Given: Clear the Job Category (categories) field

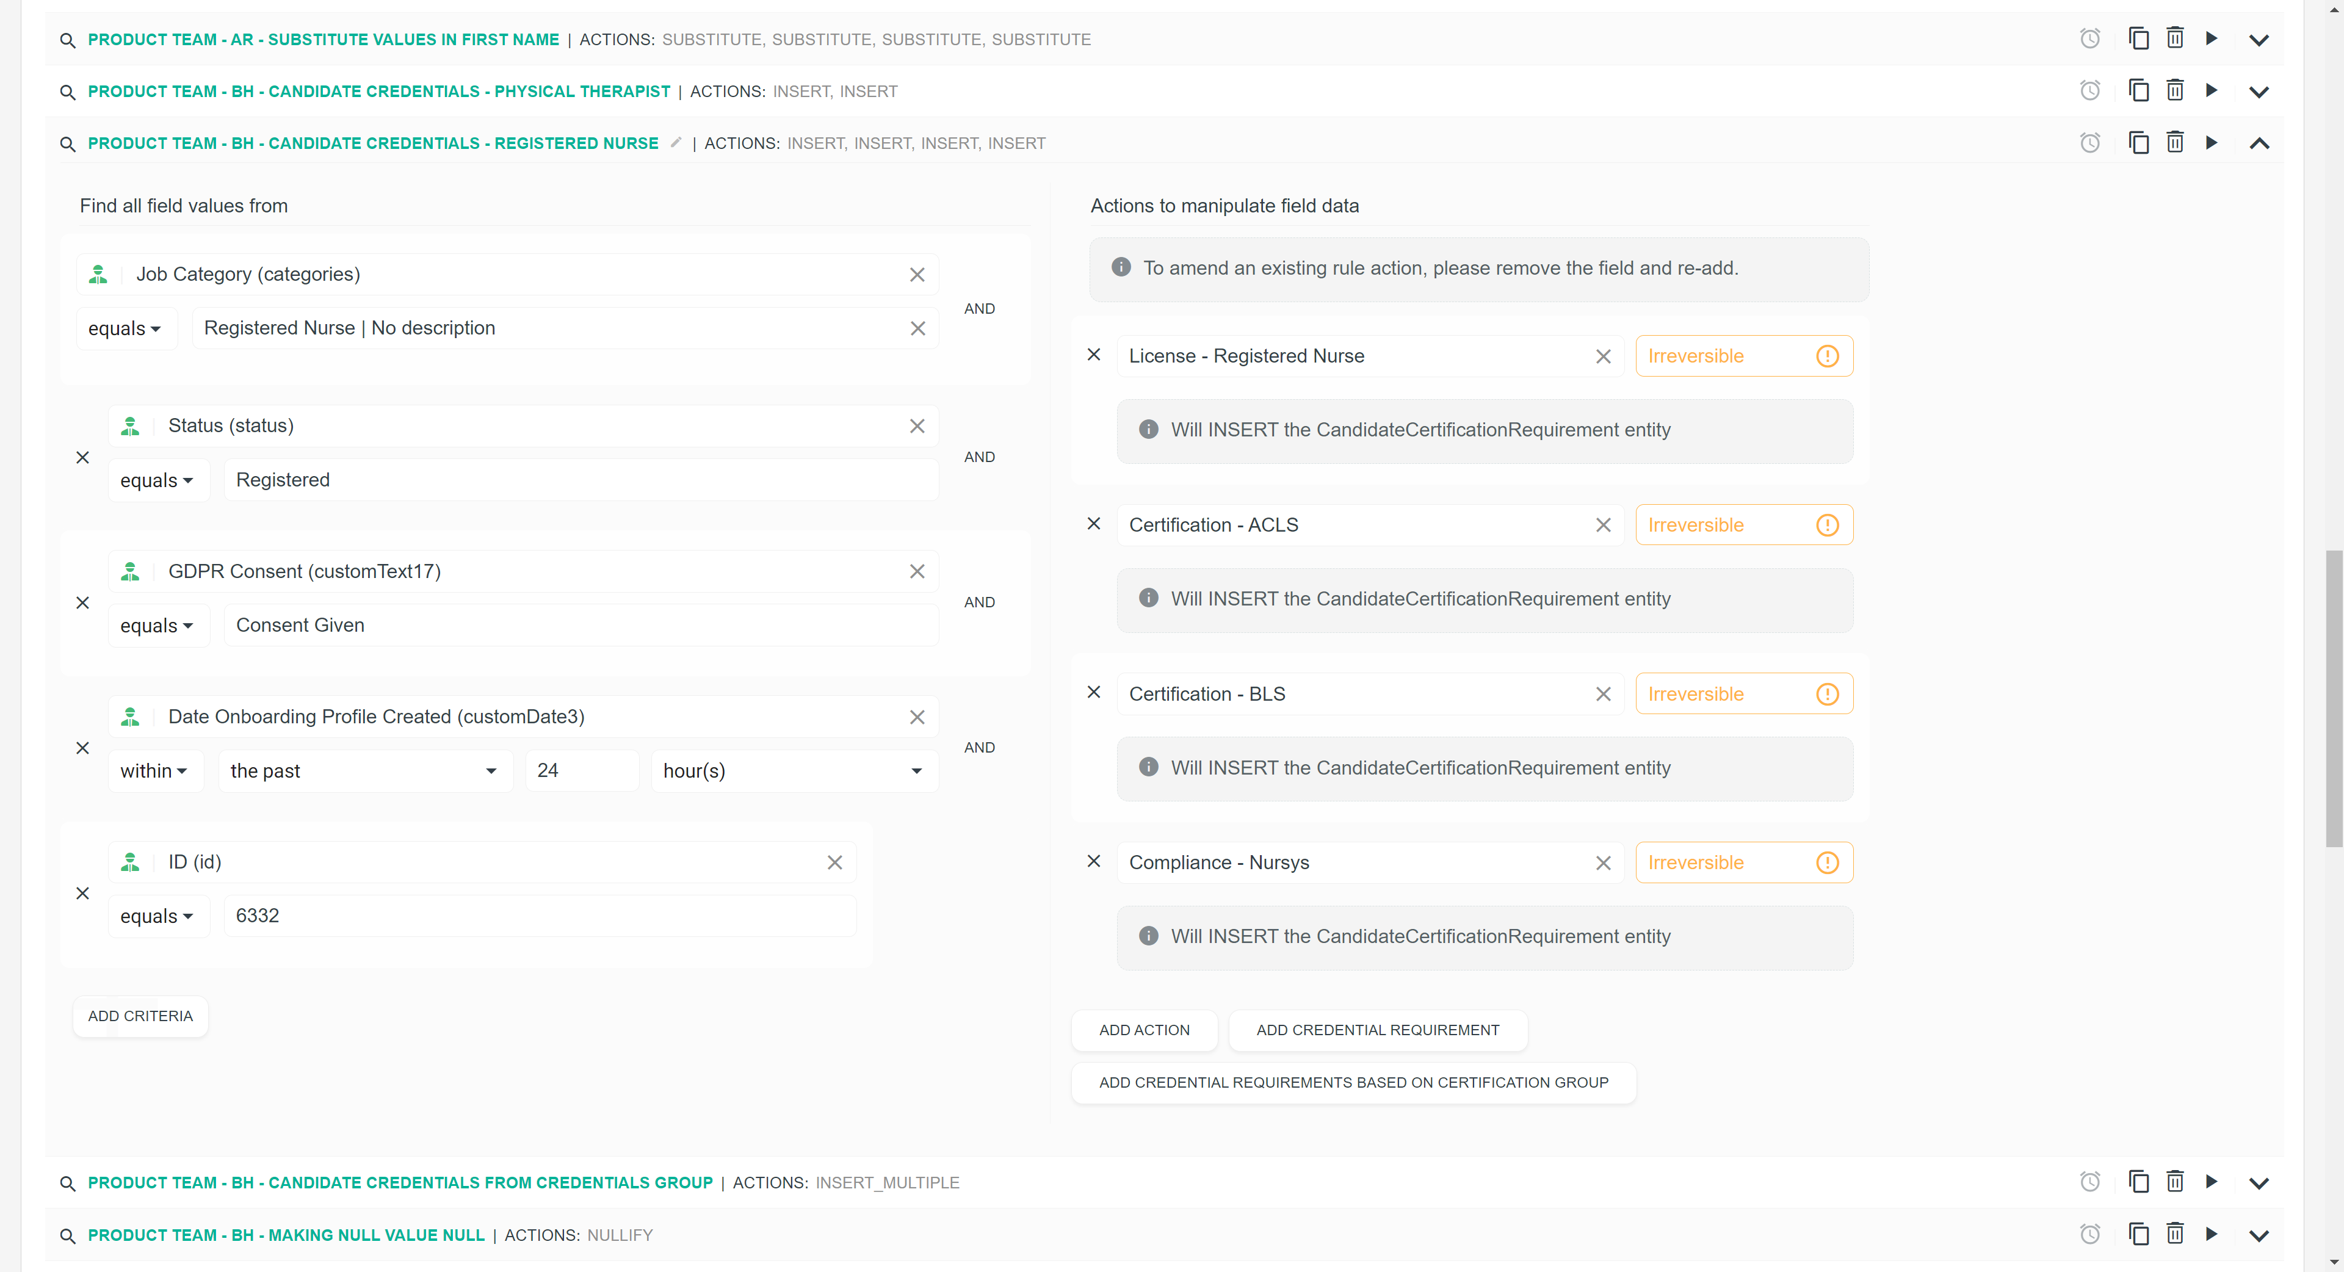Looking at the screenshot, I should [917, 275].
